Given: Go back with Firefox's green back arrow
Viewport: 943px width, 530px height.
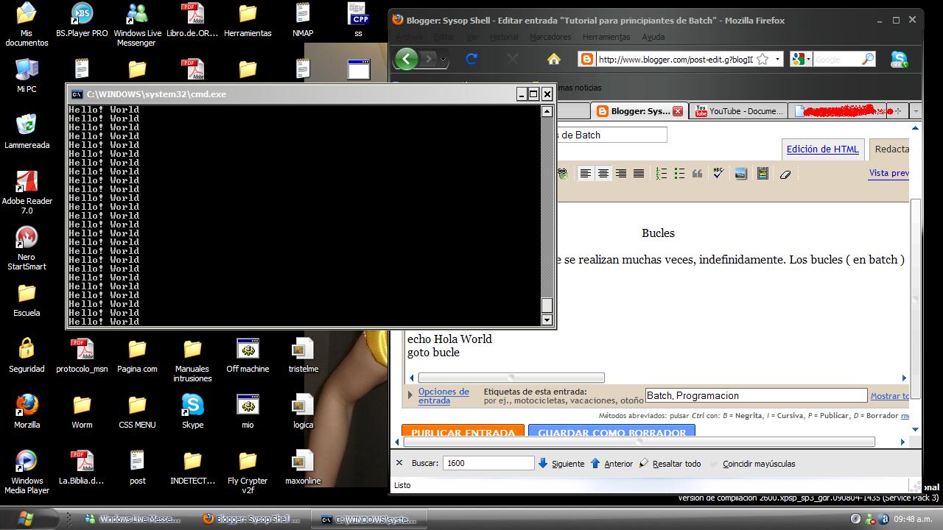Looking at the screenshot, I should pos(407,59).
